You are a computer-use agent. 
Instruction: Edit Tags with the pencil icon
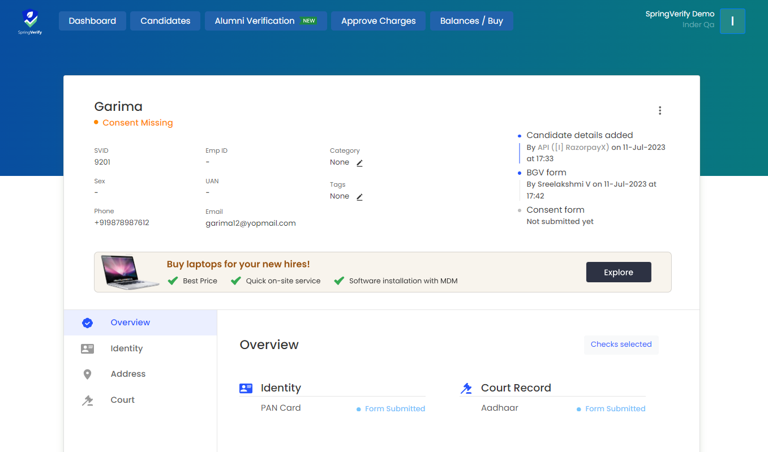(359, 197)
